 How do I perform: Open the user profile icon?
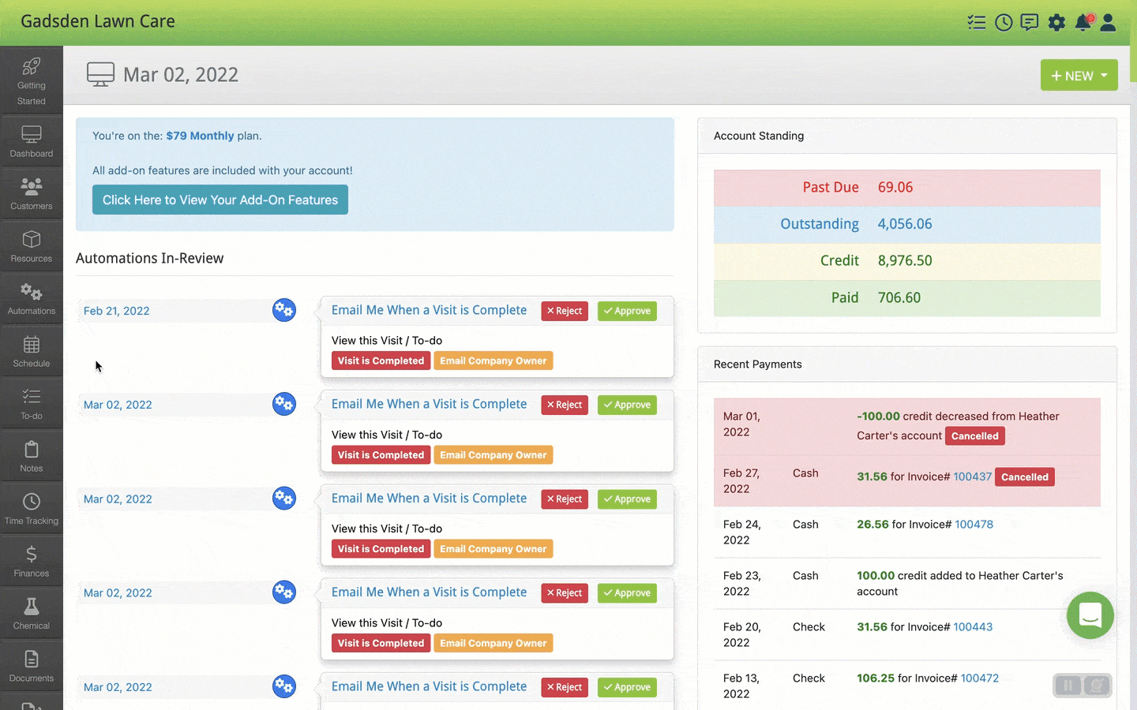coord(1108,22)
